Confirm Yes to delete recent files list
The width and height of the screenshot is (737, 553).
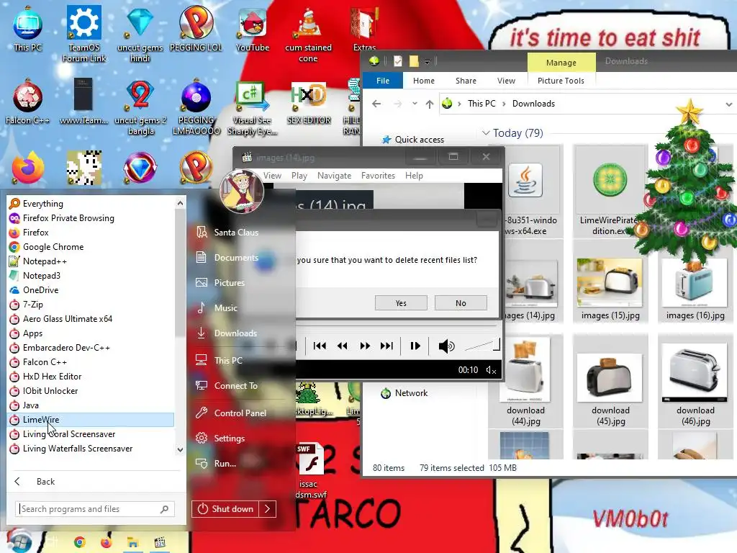pyautogui.click(x=401, y=303)
